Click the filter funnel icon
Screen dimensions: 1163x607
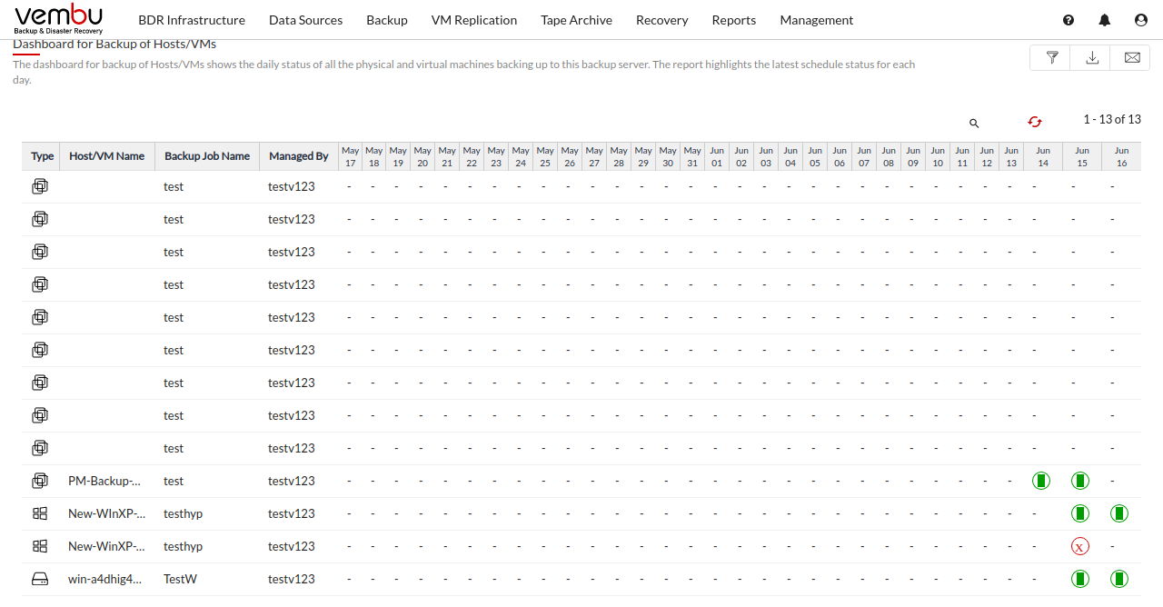coord(1052,57)
